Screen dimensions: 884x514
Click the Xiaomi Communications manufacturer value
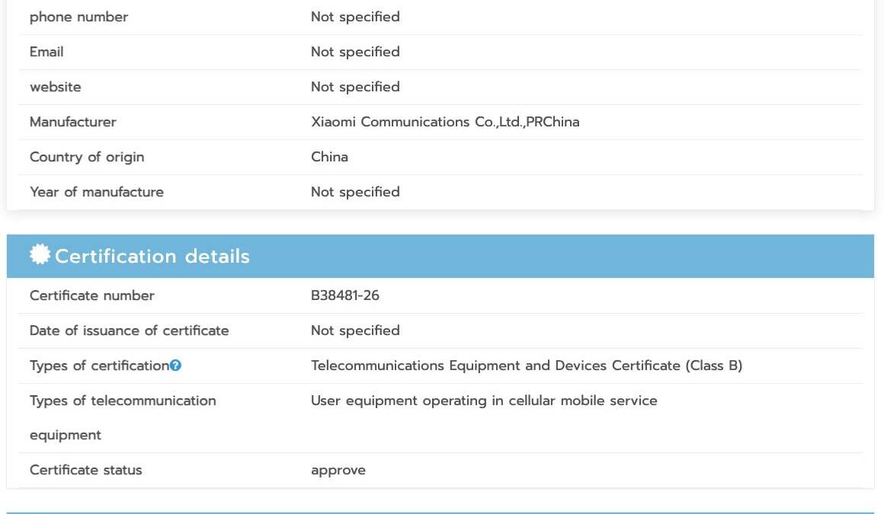click(x=445, y=122)
